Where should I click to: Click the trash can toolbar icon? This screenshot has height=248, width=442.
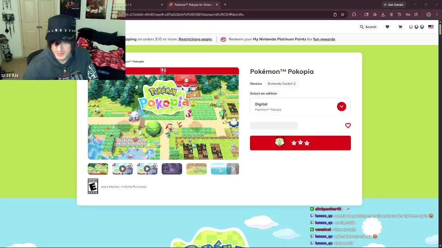pos(391,14)
